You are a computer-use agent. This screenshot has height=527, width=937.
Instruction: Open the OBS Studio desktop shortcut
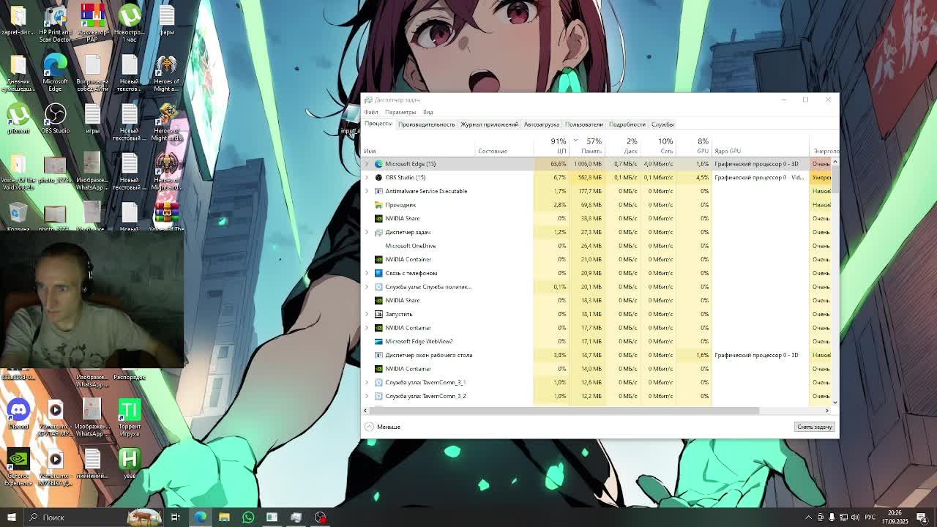(55, 119)
